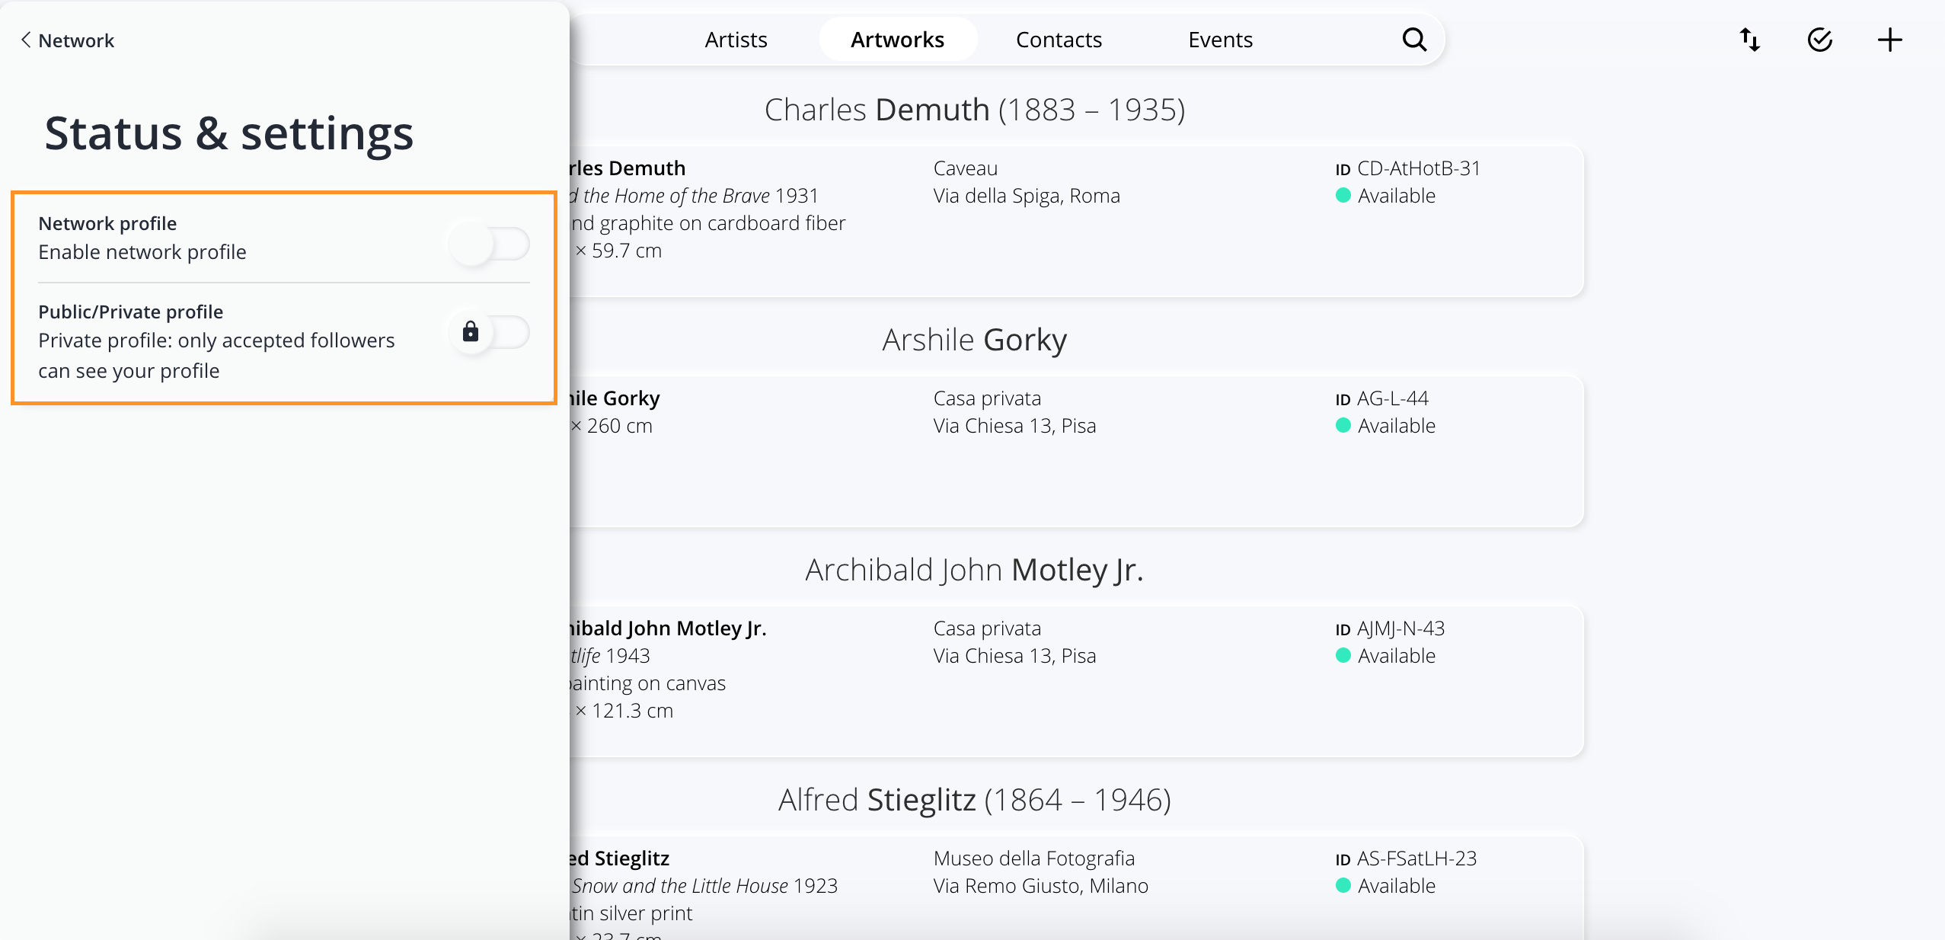Click Public/Private profile label
The image size is (1945, 940).
130,312
